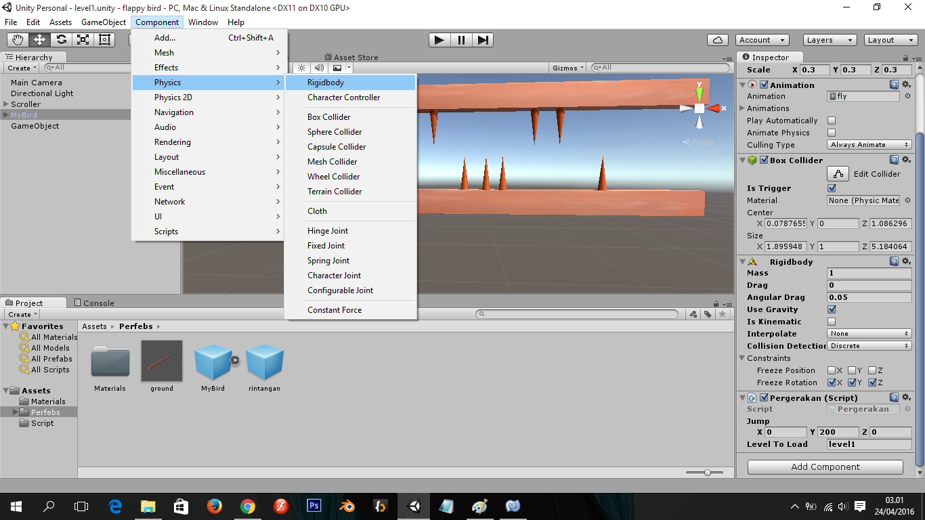925x520 pixels.
Task: Switch to the Console tab
Action: point(93,303)
